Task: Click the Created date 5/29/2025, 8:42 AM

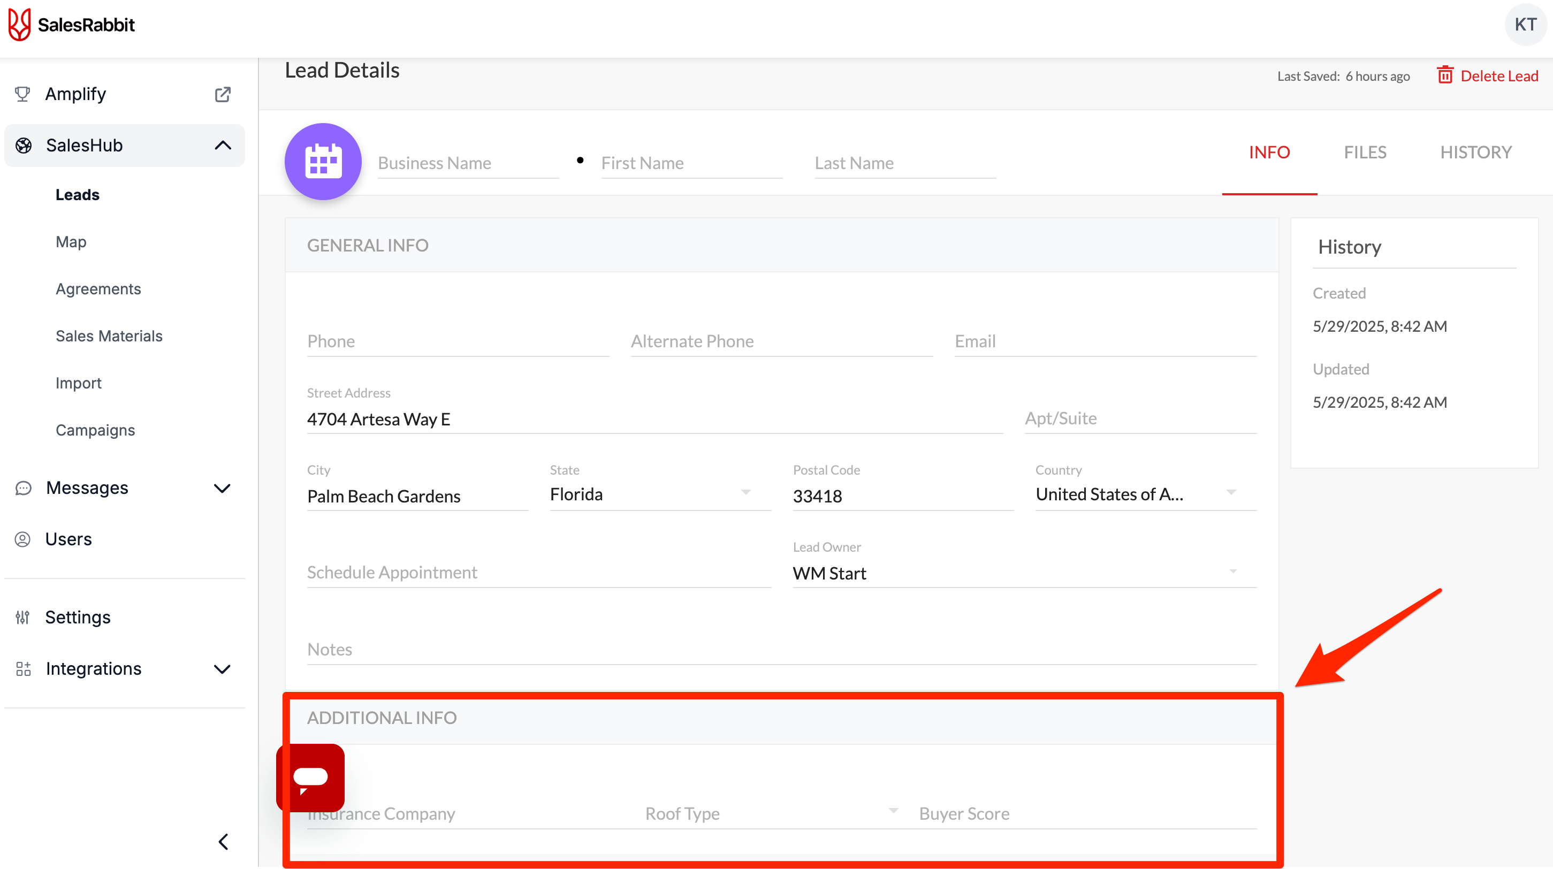Action: [x=1380, y=326]
